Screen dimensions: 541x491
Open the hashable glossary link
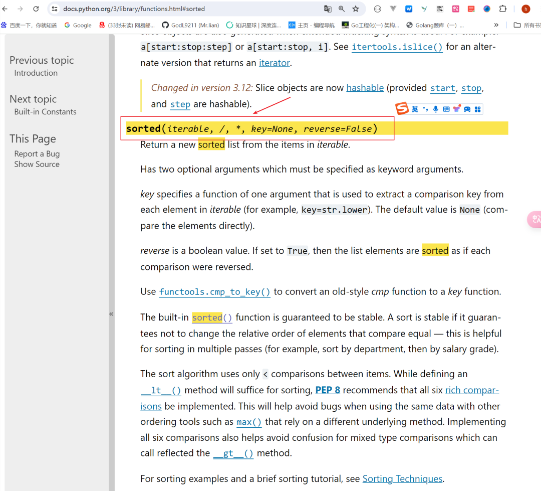pyautogui.click(x=365, y=88)
